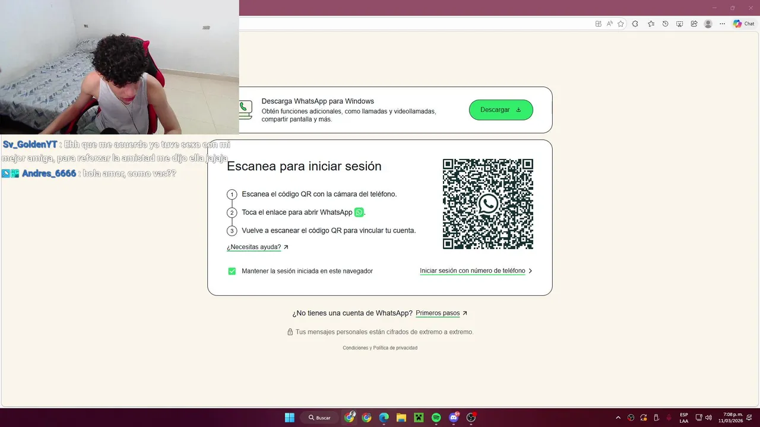Open Discord from taskbar
The height and width of the screenshot is (427, 760).
click(454, 418)
